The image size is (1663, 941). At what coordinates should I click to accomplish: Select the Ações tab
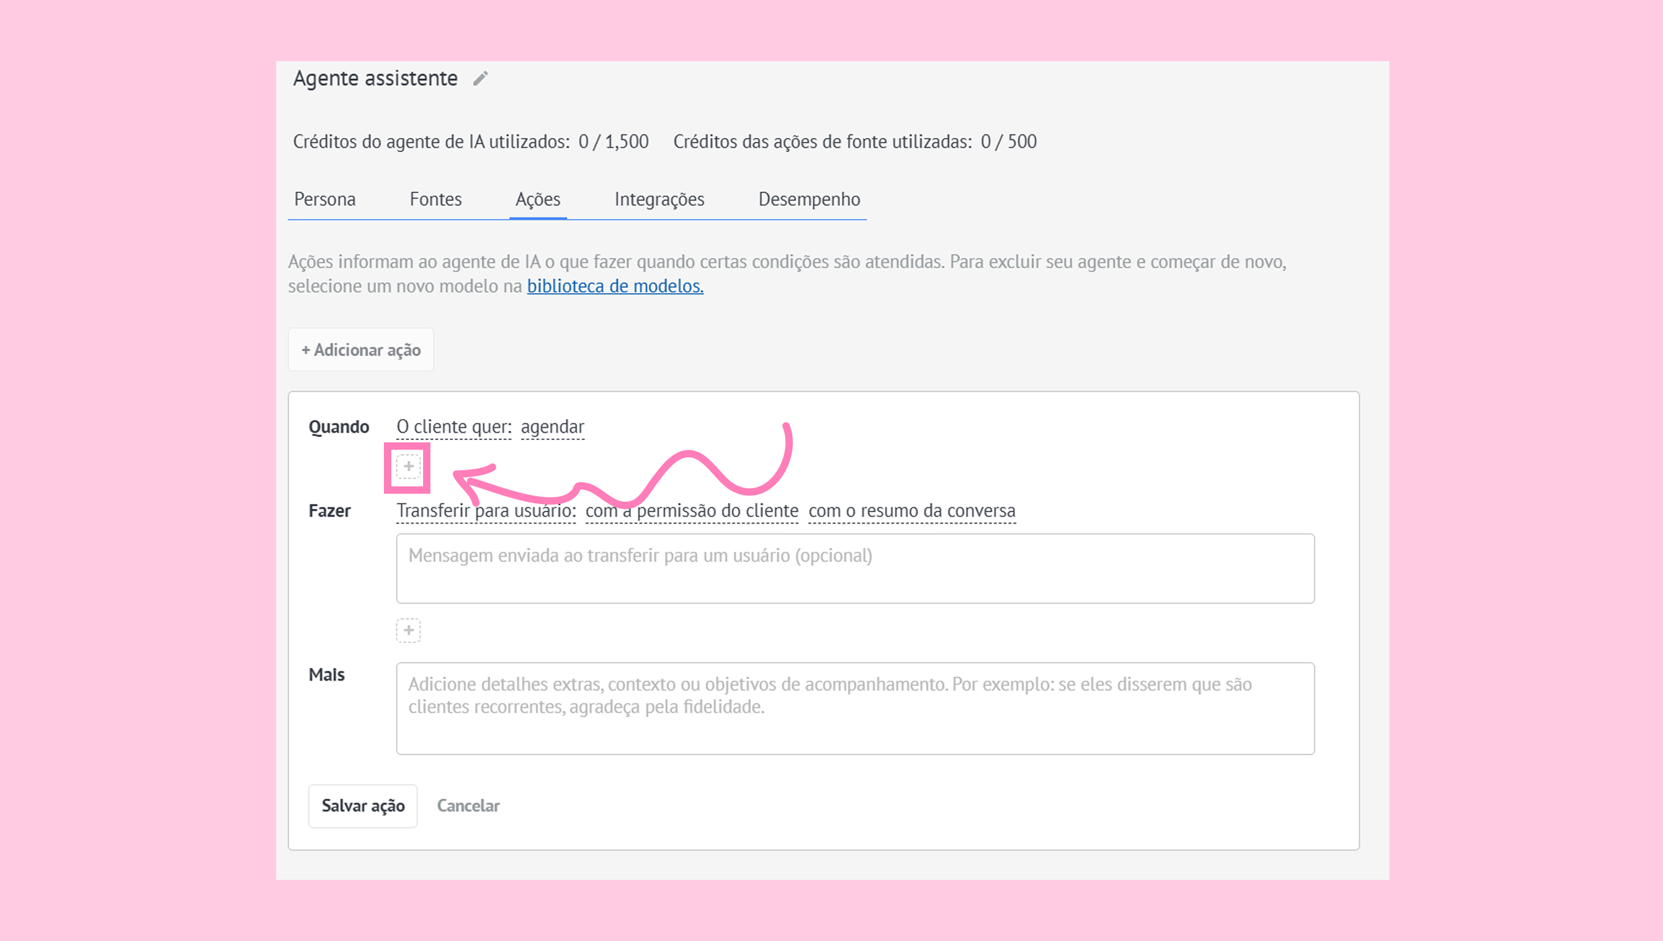pos(537,199)
